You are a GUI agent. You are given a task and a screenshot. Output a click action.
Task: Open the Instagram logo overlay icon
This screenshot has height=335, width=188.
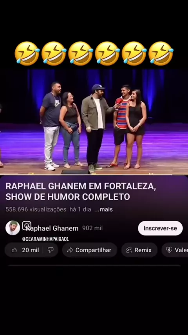point(27,226)
